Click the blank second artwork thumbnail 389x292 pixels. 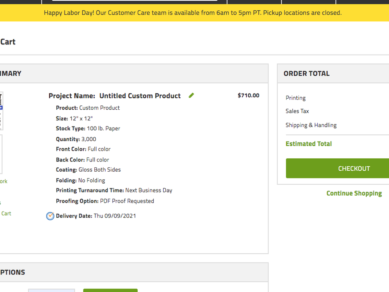1,154
